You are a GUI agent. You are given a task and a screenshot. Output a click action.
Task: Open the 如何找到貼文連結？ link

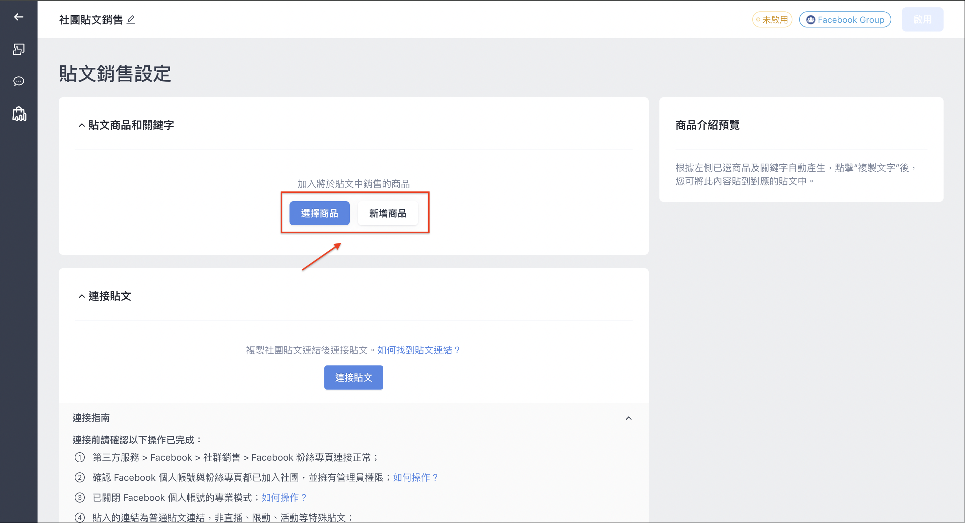point(419,350)
